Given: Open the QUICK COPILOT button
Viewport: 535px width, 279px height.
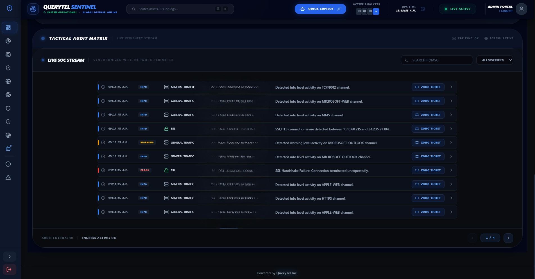Looking at the screenshot, I should point(320,9).
